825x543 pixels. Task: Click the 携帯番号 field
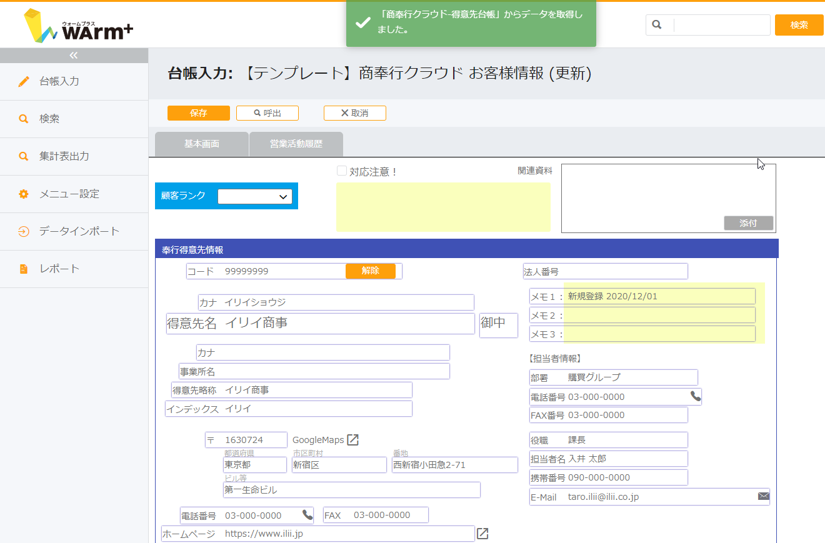tap(609, 477)
